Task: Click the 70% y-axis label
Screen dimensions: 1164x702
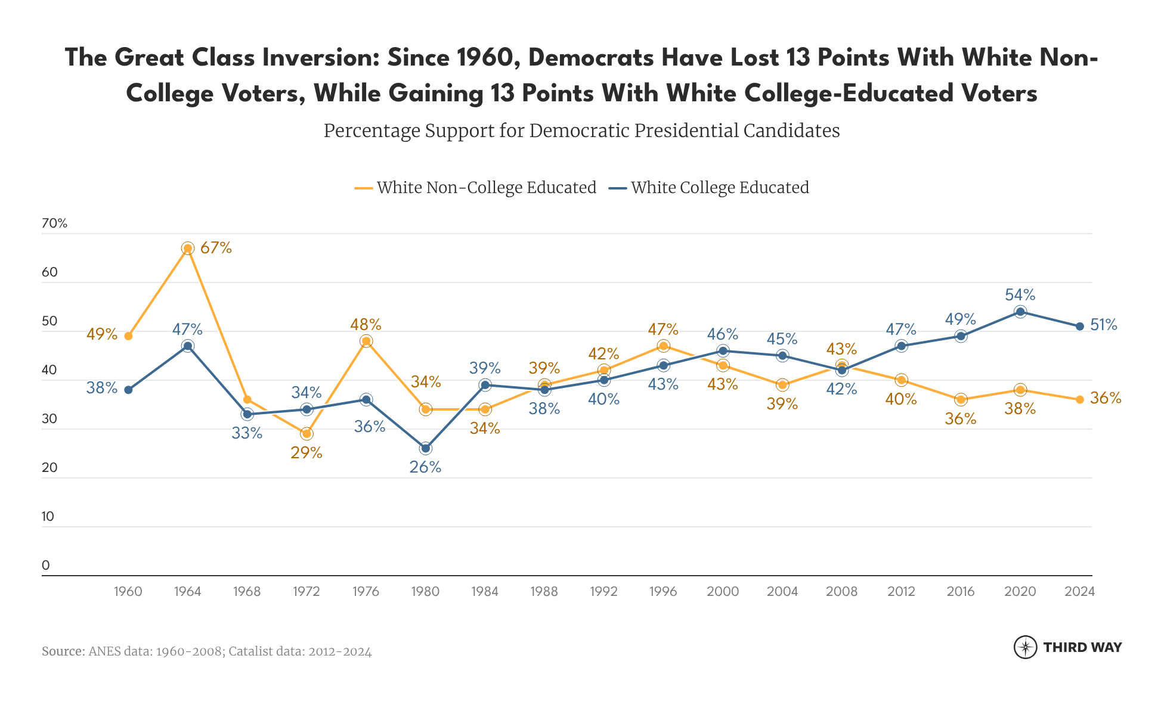Action: [x=54, y=223]
